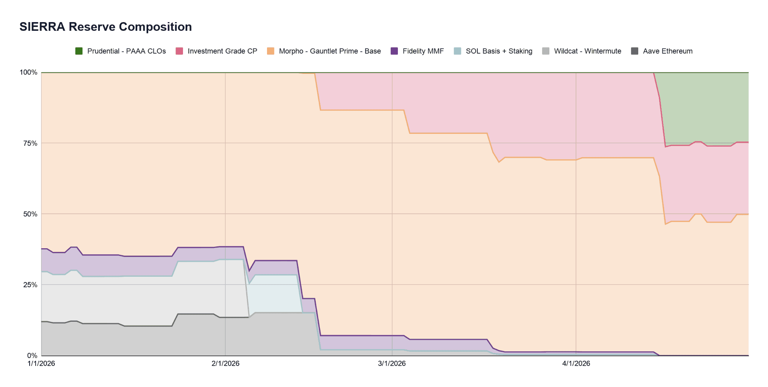Toggle the Aave Ethereum legend label
Image resolution: width=768 pixels, height=387 pixels.
point(667,51)
